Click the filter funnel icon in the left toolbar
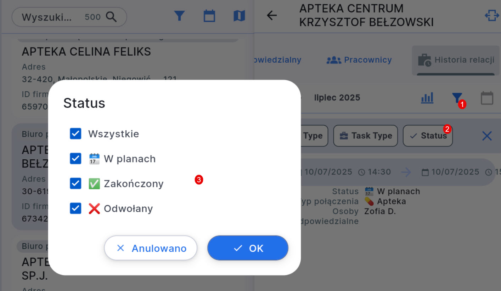The width and height of the screenshot is (501, 291). [180, 16]
